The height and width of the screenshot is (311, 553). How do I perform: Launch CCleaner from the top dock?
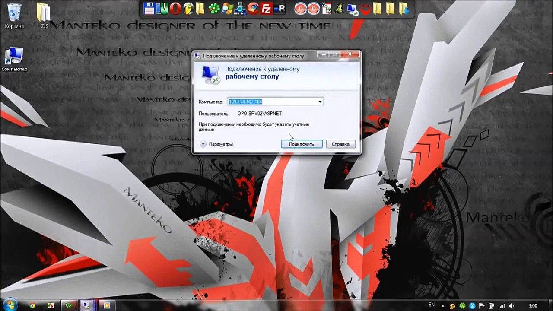tap(254, 8)
